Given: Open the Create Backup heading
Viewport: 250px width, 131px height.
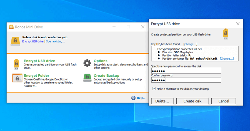Looking at the screenshot, I should click(x=106, y=75).
